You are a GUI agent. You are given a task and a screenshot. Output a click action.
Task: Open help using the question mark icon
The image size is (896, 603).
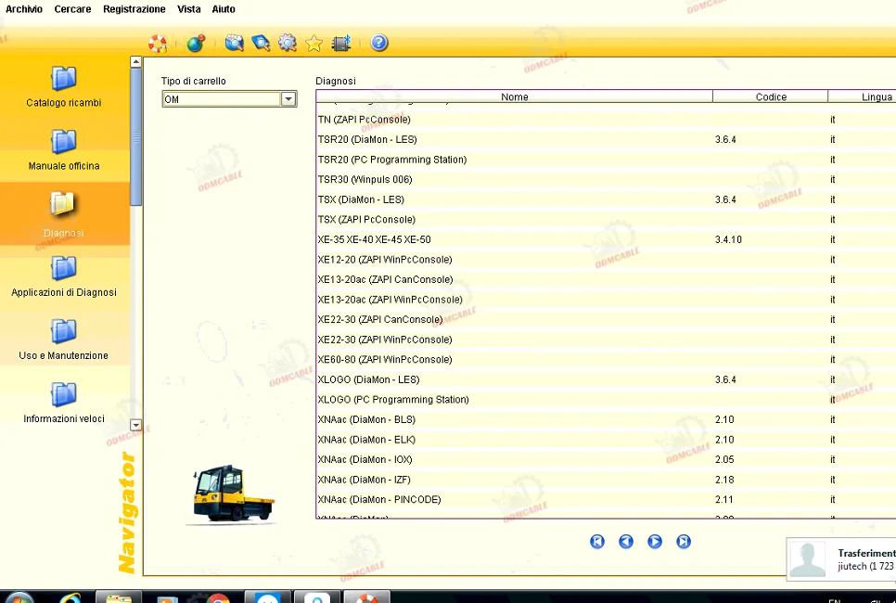pos(379,43)
